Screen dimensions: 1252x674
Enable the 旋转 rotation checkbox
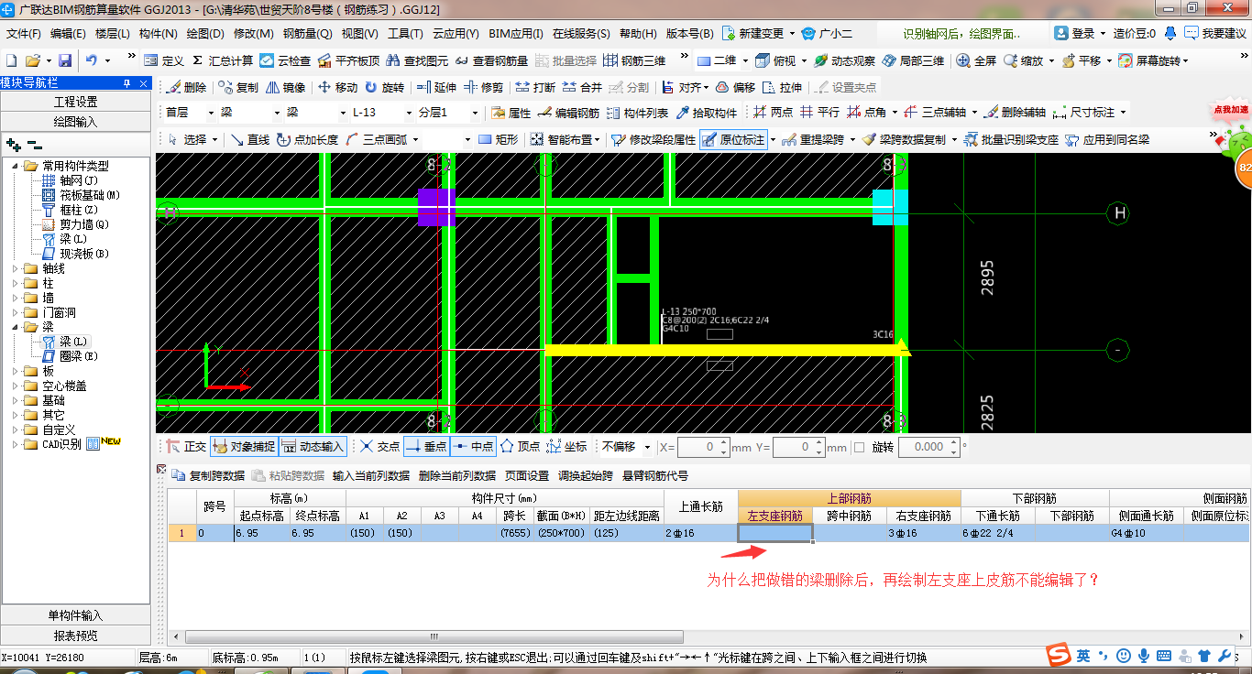859,448
